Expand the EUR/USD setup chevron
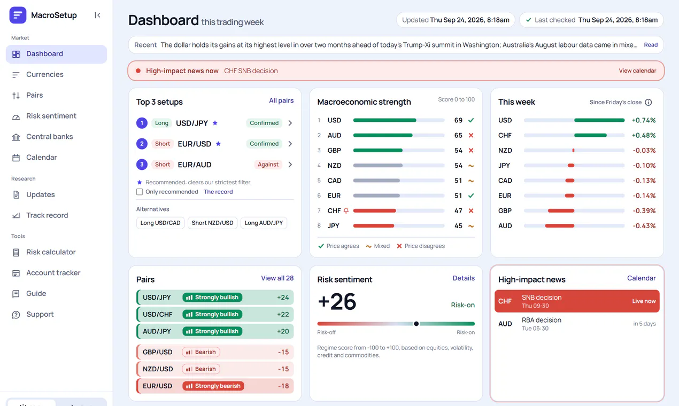This screenshot has height=406, width=679. [290, 144]
